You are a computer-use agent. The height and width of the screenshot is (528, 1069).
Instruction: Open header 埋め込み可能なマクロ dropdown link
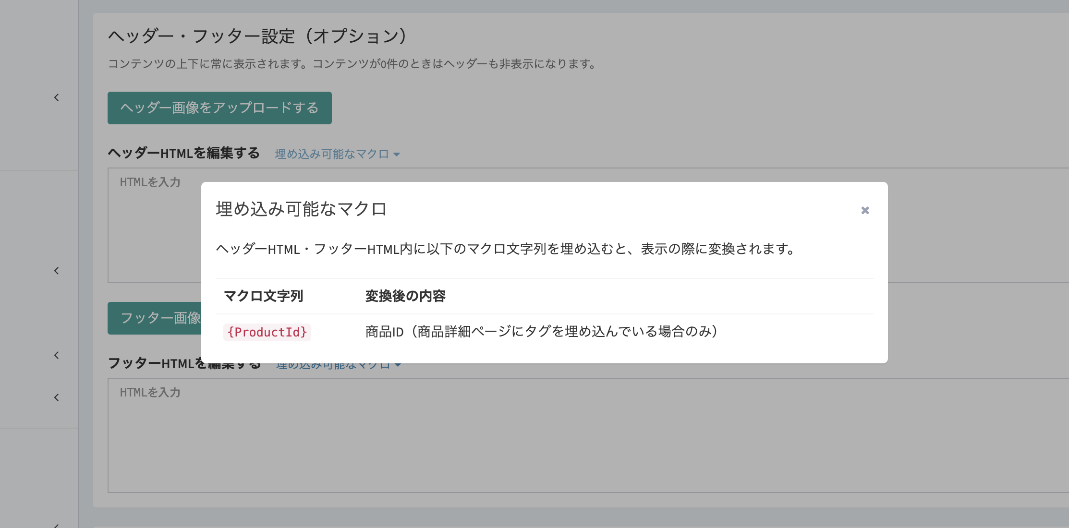[337, 154]
